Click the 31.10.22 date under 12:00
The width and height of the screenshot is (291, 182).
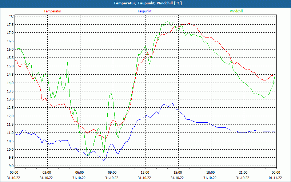pos(144,178)
